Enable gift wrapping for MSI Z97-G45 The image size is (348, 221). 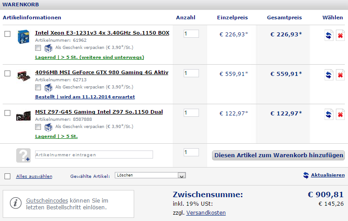coord(38,127)
